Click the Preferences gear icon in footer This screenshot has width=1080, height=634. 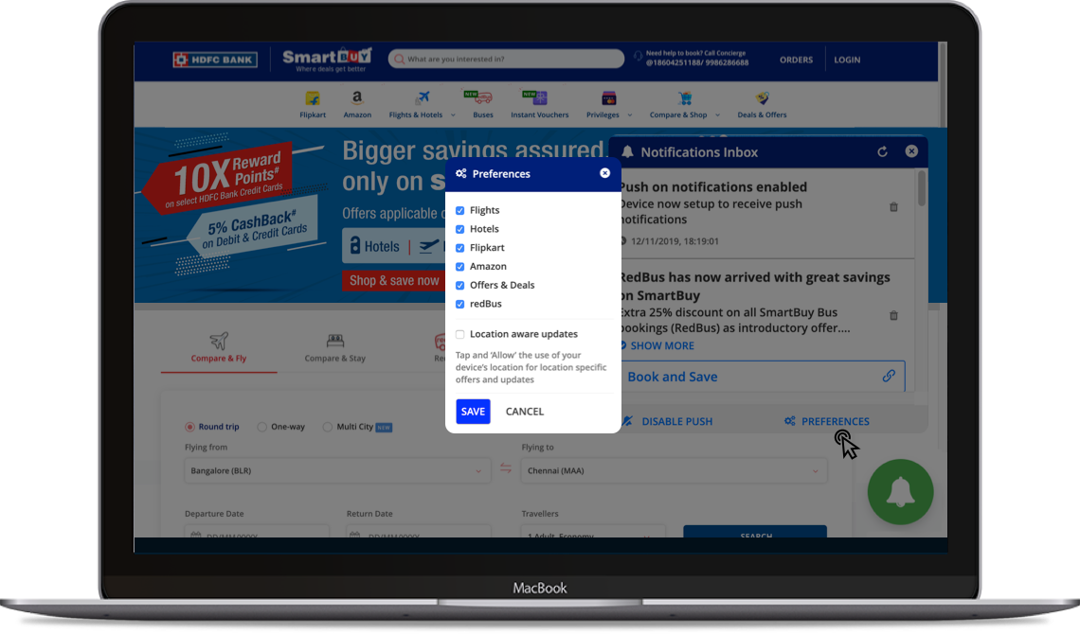(790, 421)
